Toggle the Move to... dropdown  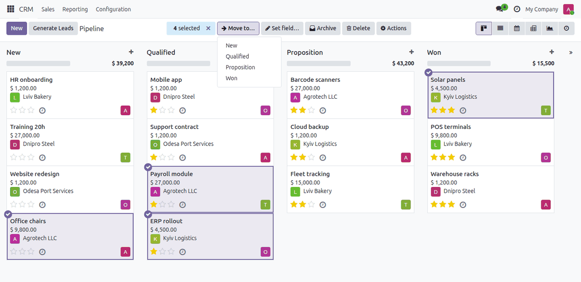click(238, 28)
